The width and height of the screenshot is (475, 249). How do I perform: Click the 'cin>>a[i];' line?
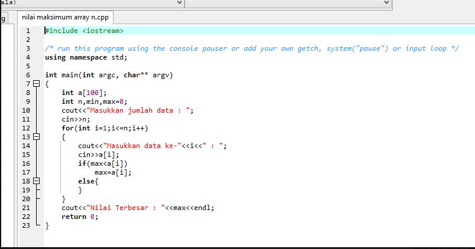pyautogui.click(x=99, y=155)
